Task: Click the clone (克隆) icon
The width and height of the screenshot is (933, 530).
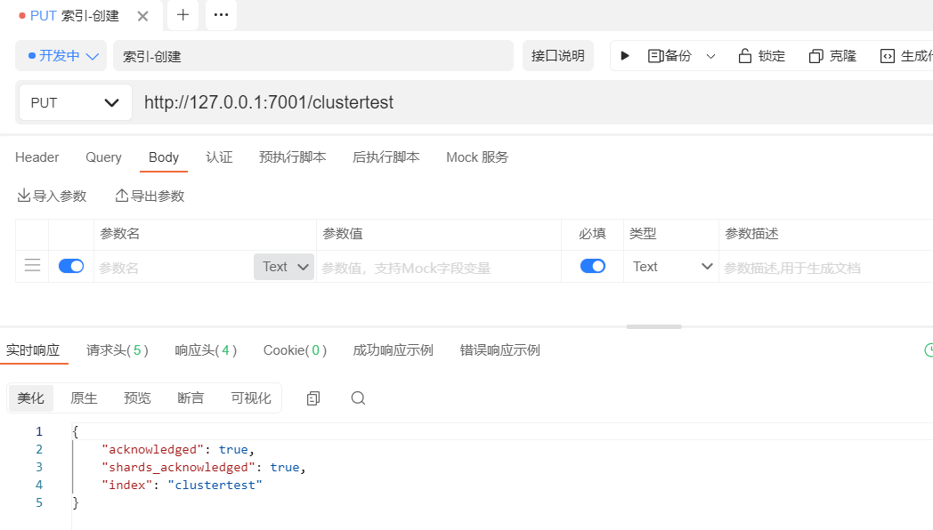Action: (x=815, y=56)
